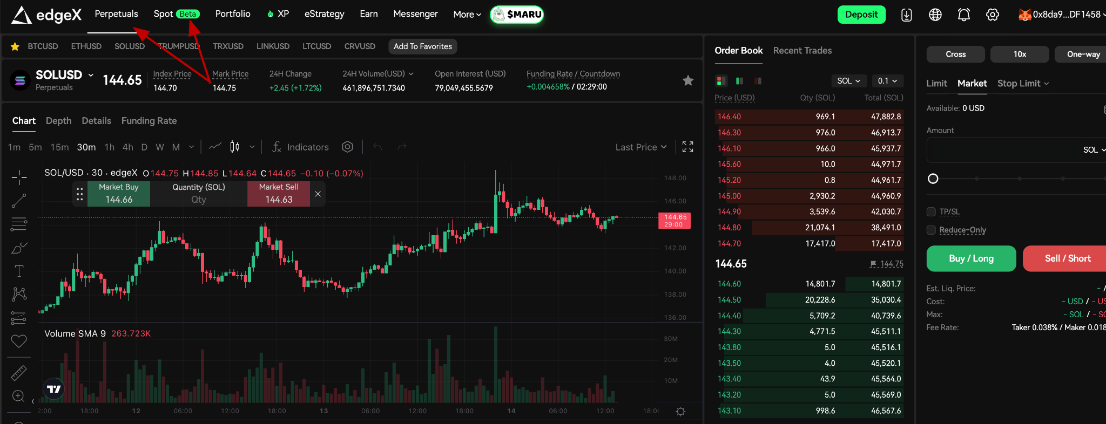Viewport: 1106px width, 424px height.
Task: Enable the TP/SL checkbox
Action: [x=931, y=211]
